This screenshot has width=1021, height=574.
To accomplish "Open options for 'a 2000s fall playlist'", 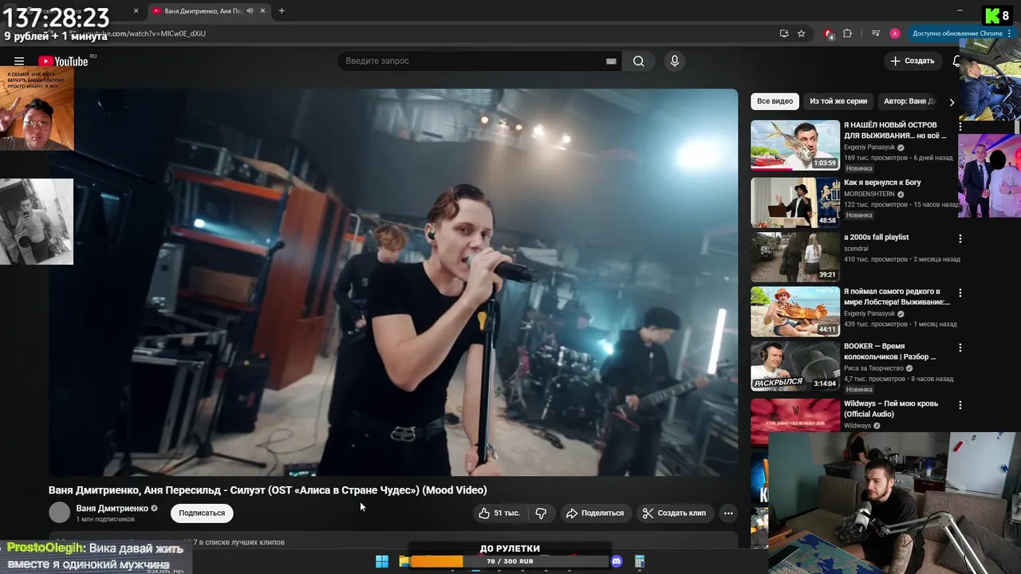I will [960, 238].
